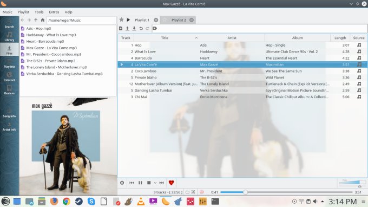This screenshot has width=368, height=207.
Task: Click Title column sort arrow
Action: [196, 38]
